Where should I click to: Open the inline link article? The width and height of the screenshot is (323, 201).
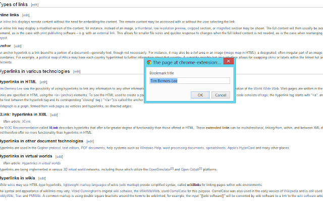click(10, 22)
